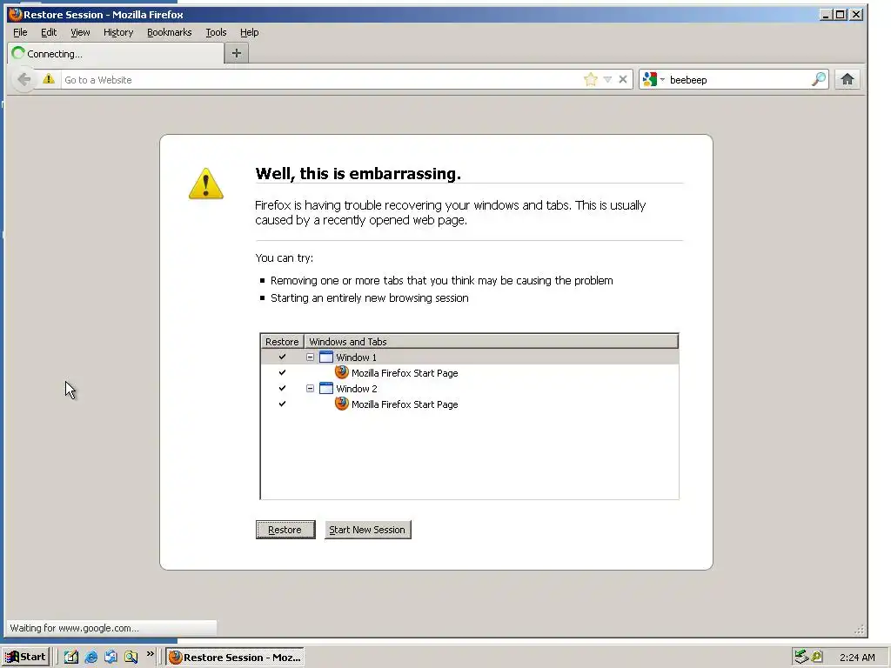Click the notepad quick launch icon next to Start
The image size is (891, 668).
click(x=71, y=657)
